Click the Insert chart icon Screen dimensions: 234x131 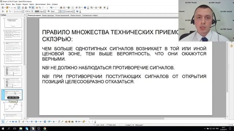[x=61, y=7]
